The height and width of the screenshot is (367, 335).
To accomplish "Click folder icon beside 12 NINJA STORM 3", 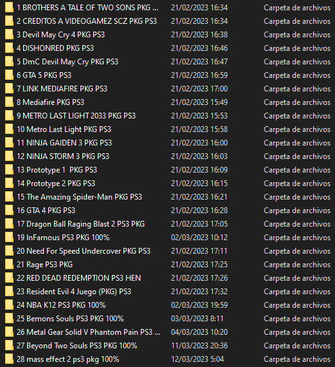I will point(9,156).
